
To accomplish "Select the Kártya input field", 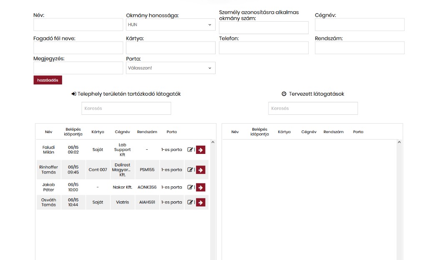I will point(171,48).
